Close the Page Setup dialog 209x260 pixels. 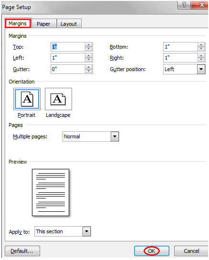[200, 5]
